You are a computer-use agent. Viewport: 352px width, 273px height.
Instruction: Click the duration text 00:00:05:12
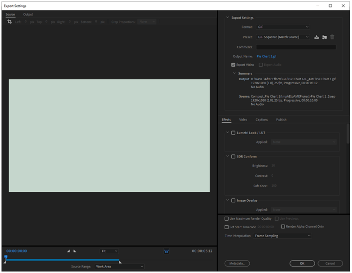point(202,251)
